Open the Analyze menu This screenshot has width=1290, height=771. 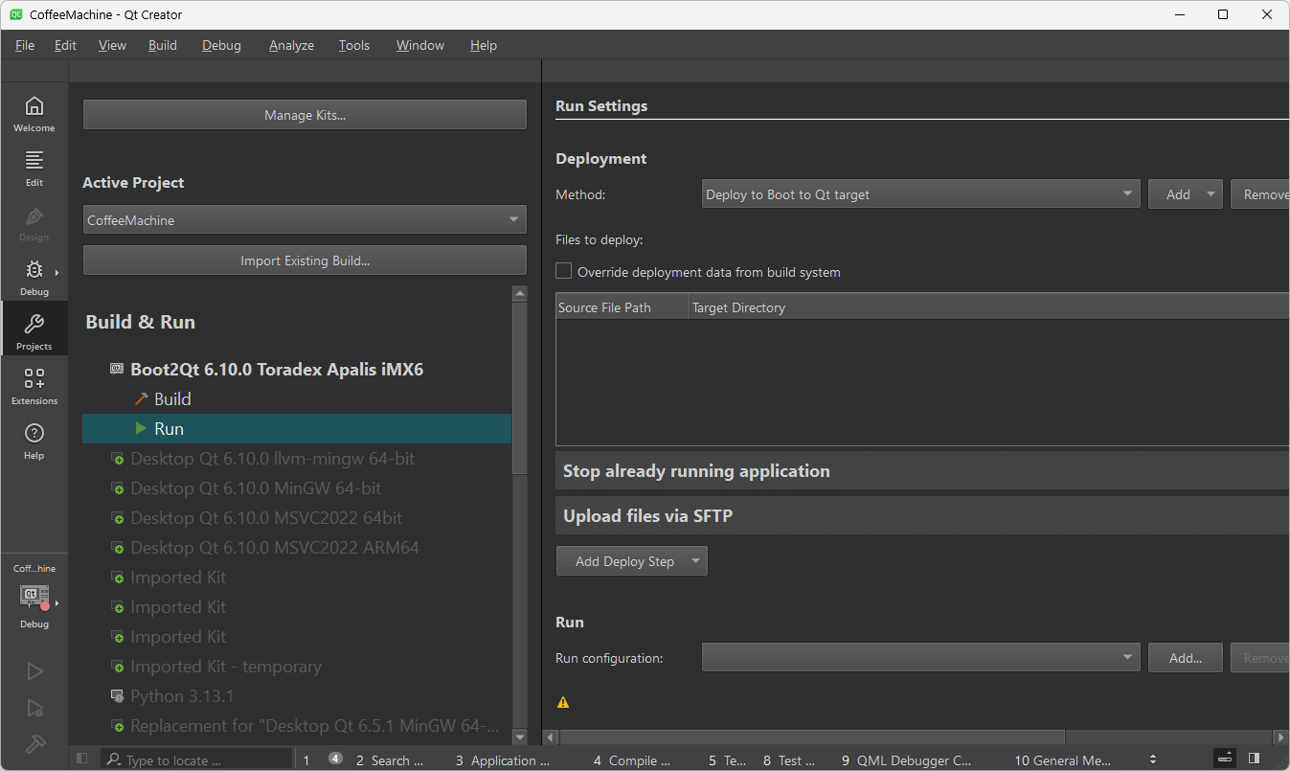(x=291, y=45)
